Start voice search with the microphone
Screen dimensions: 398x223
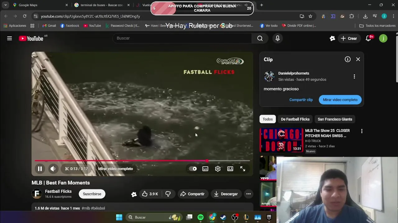[278, 38]
